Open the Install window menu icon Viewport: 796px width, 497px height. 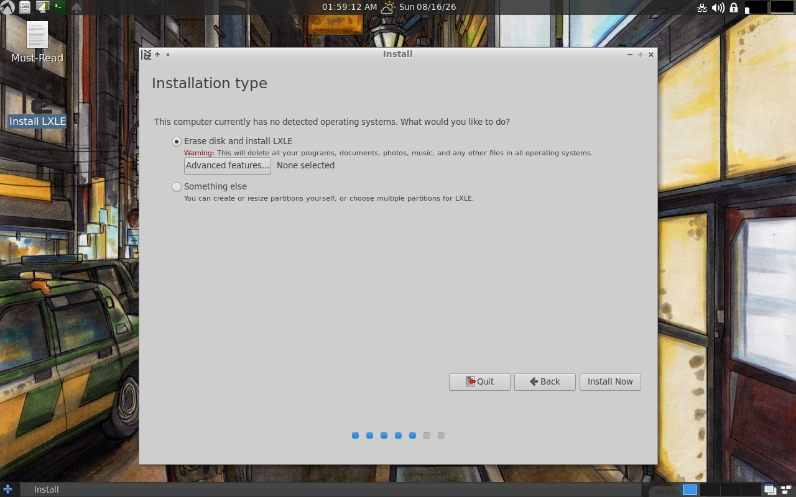coord(146,55)
